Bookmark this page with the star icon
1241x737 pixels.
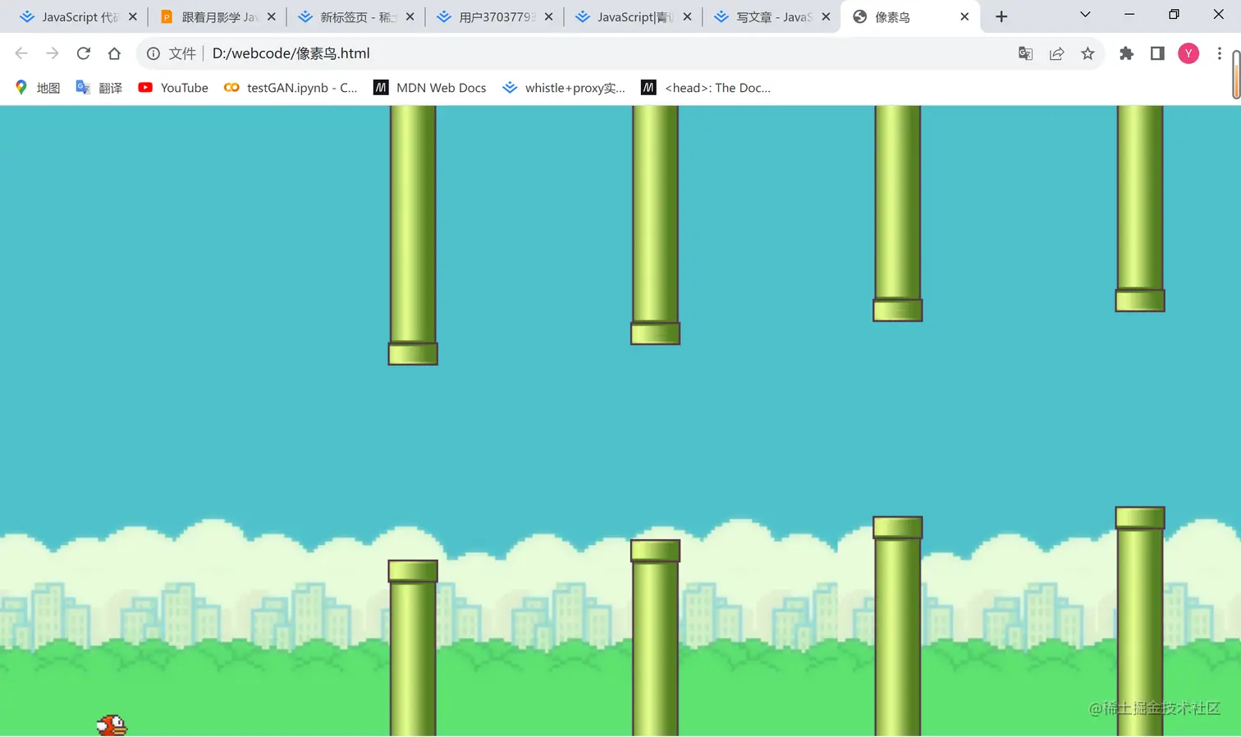pyautogui.click(x=1088, y=53)
